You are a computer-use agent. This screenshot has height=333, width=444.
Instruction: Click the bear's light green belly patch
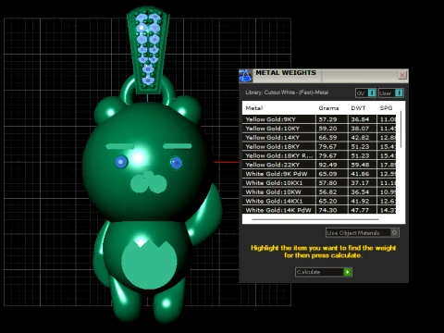point(149,264)
